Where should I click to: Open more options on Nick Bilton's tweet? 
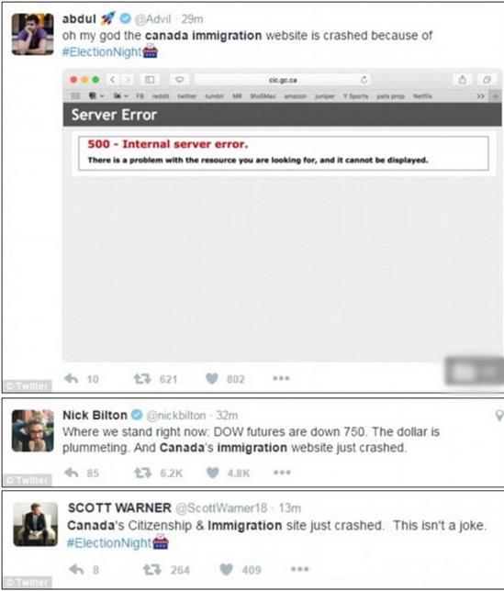coord(282,473)
